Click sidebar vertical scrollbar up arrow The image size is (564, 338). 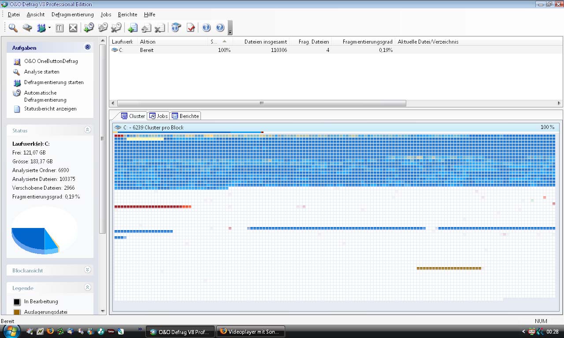(103, 41)
